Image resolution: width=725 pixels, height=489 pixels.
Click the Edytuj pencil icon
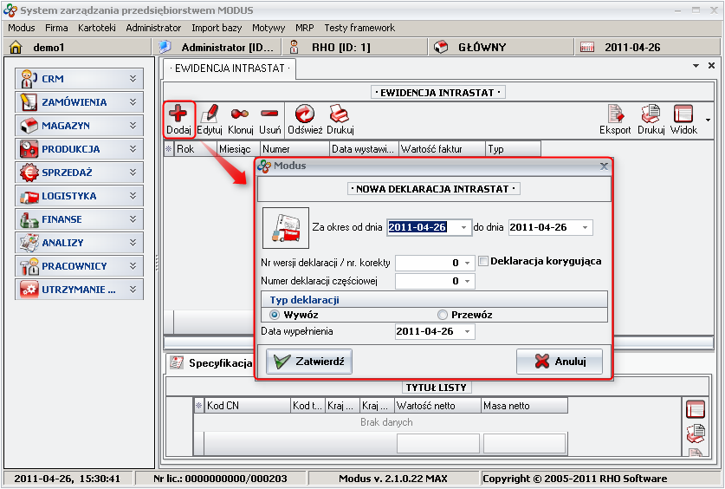(x=210, y=114)
